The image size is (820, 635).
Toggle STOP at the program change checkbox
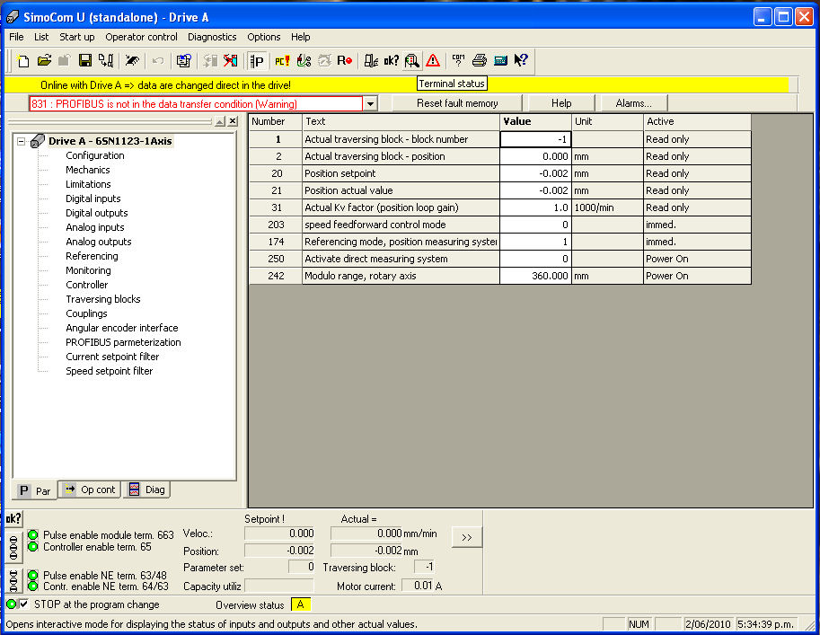[x=23, y=604]
